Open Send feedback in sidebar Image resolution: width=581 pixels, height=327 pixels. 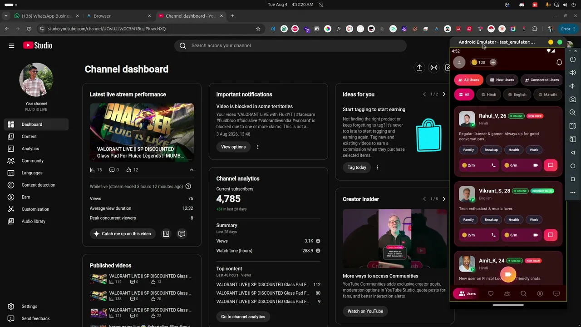tap(36, 319)
